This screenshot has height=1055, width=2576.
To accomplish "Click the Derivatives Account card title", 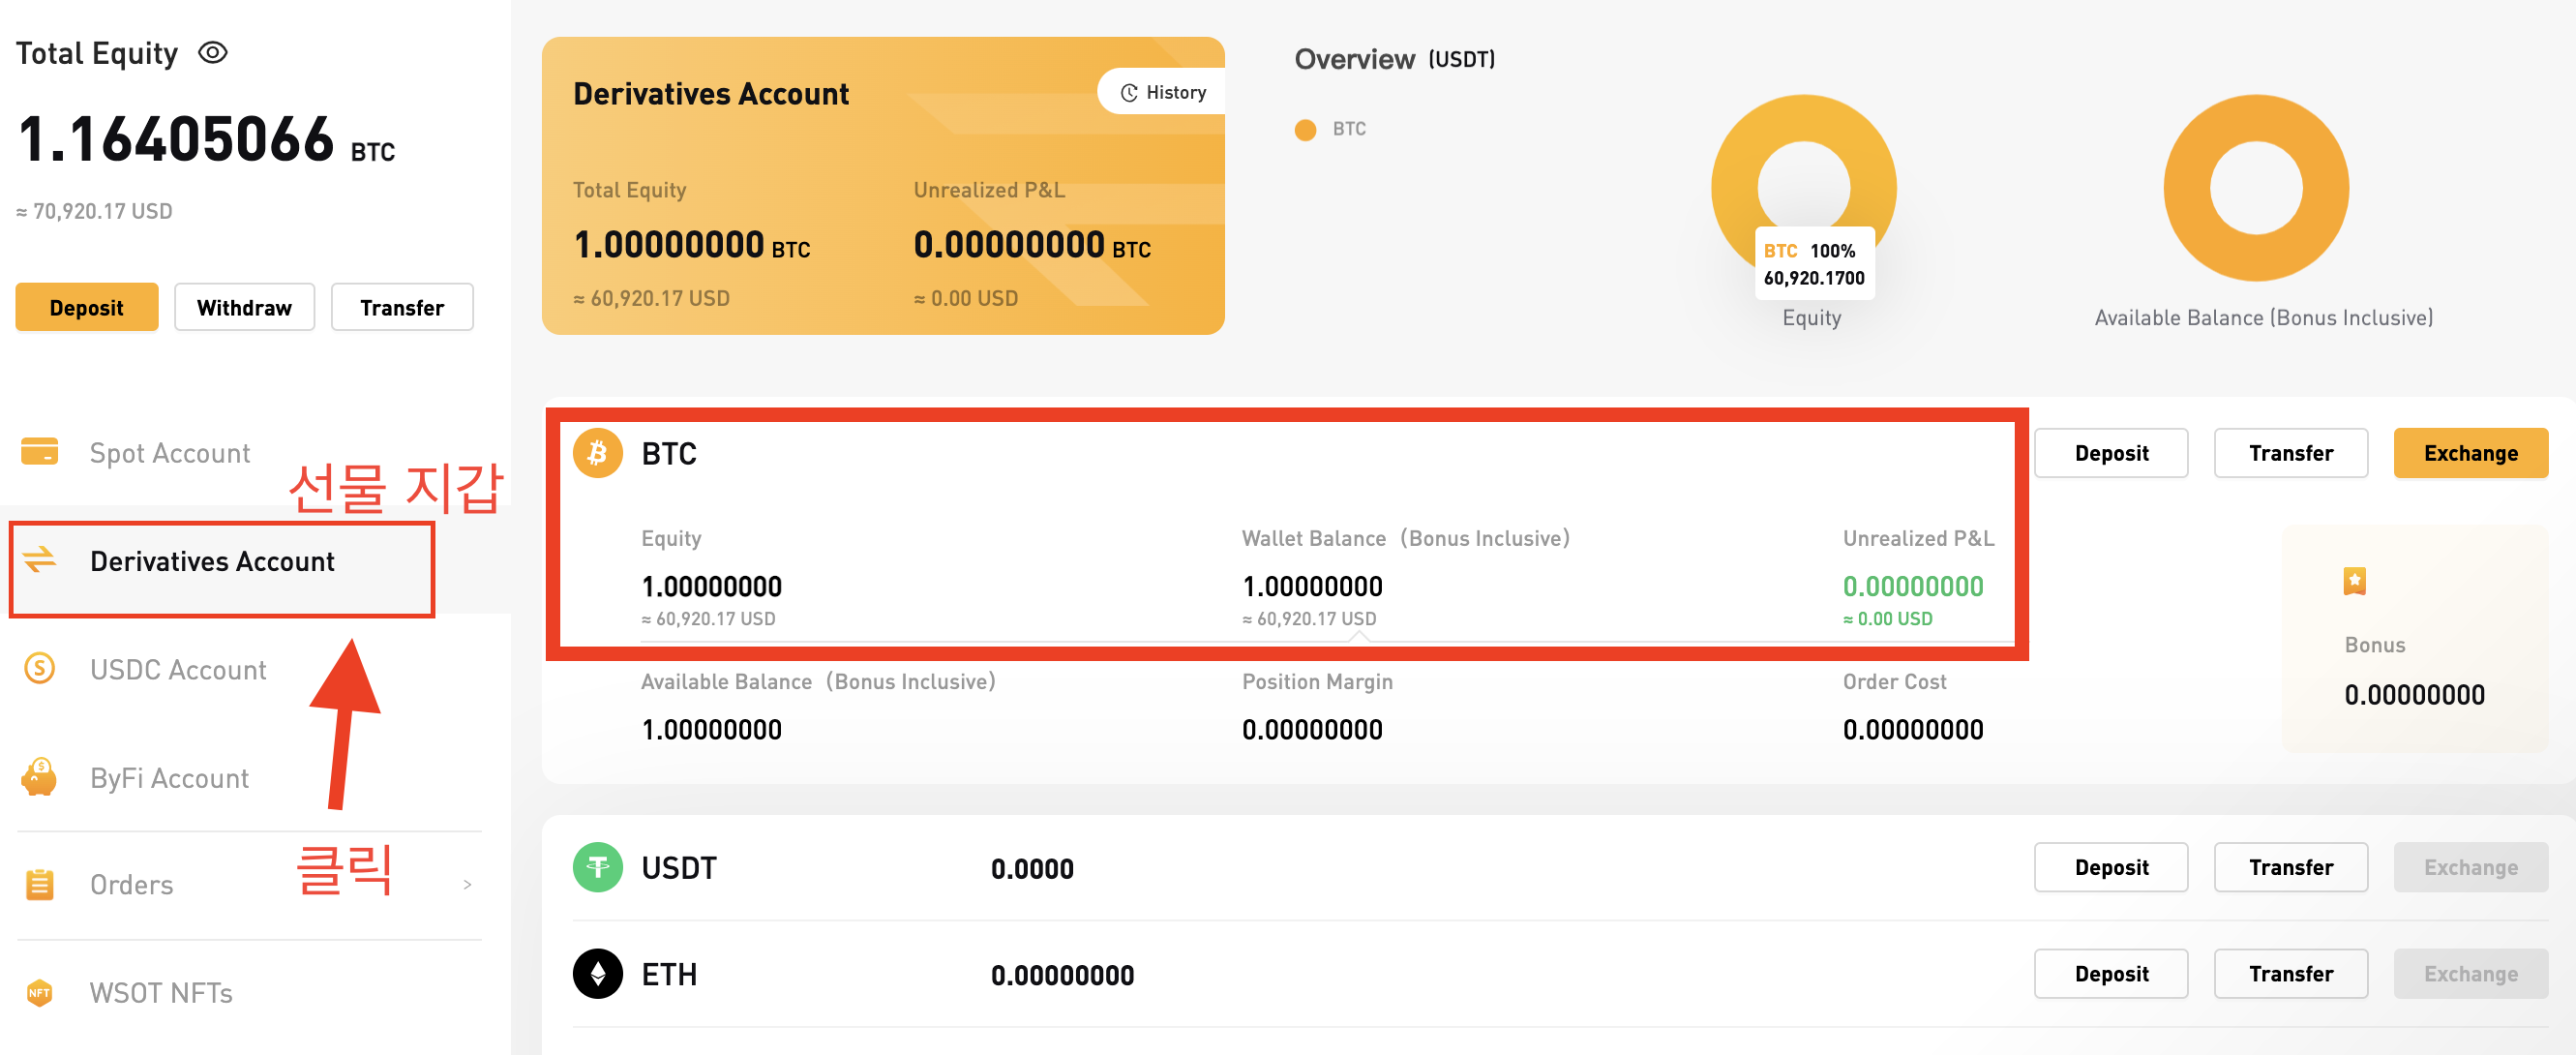I will pyautogui.click(x=711, y=94).
